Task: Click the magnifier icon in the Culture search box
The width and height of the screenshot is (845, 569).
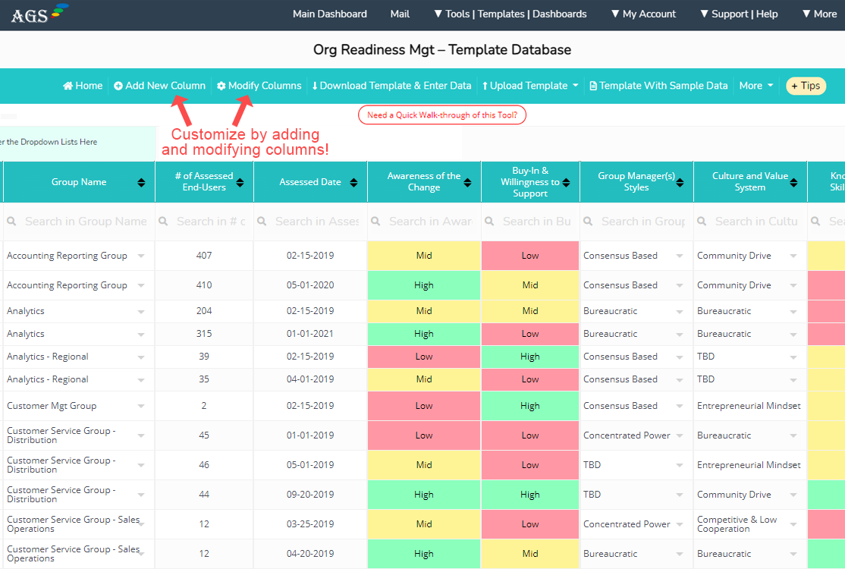Action: pos(702,221)
